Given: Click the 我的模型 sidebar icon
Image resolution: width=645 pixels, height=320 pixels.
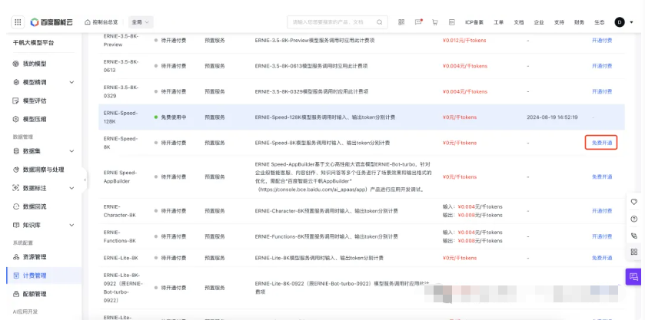Looking at the screenshot, I should 16,64.
